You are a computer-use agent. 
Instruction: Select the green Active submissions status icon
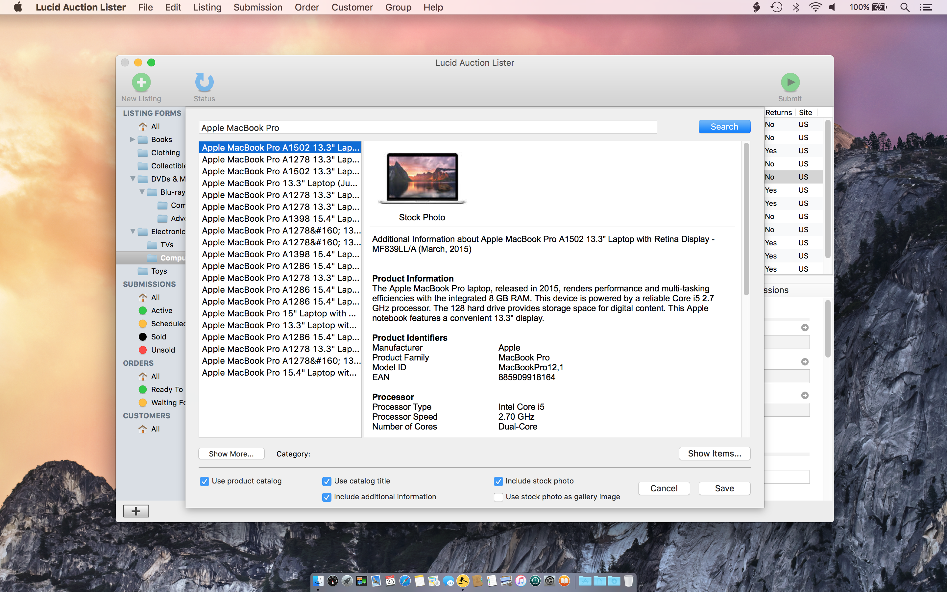(x=143, y=310)
